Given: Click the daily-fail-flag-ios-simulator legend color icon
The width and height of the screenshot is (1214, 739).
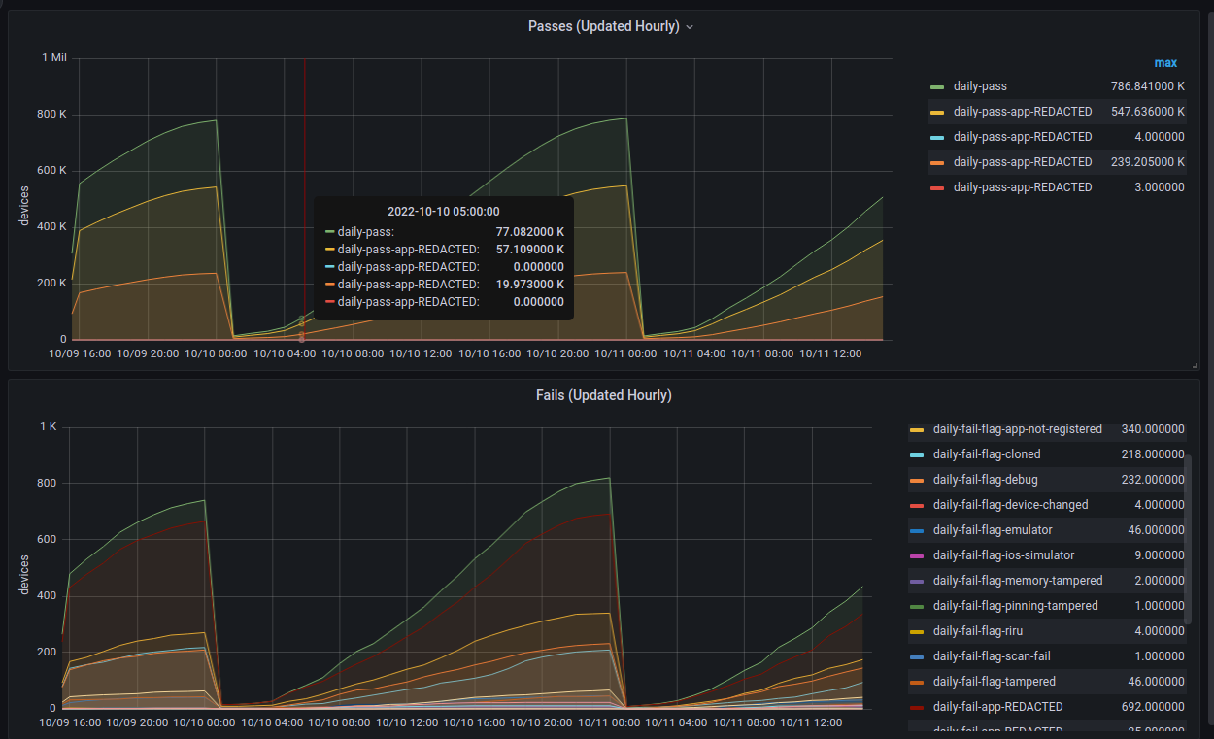Looking at the screenshot, I should 917,555.
